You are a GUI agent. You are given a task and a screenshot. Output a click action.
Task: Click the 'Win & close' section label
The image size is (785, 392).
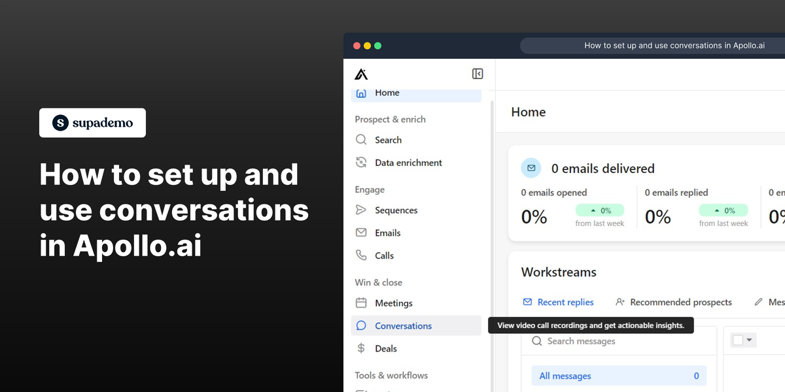coord(378,282)
